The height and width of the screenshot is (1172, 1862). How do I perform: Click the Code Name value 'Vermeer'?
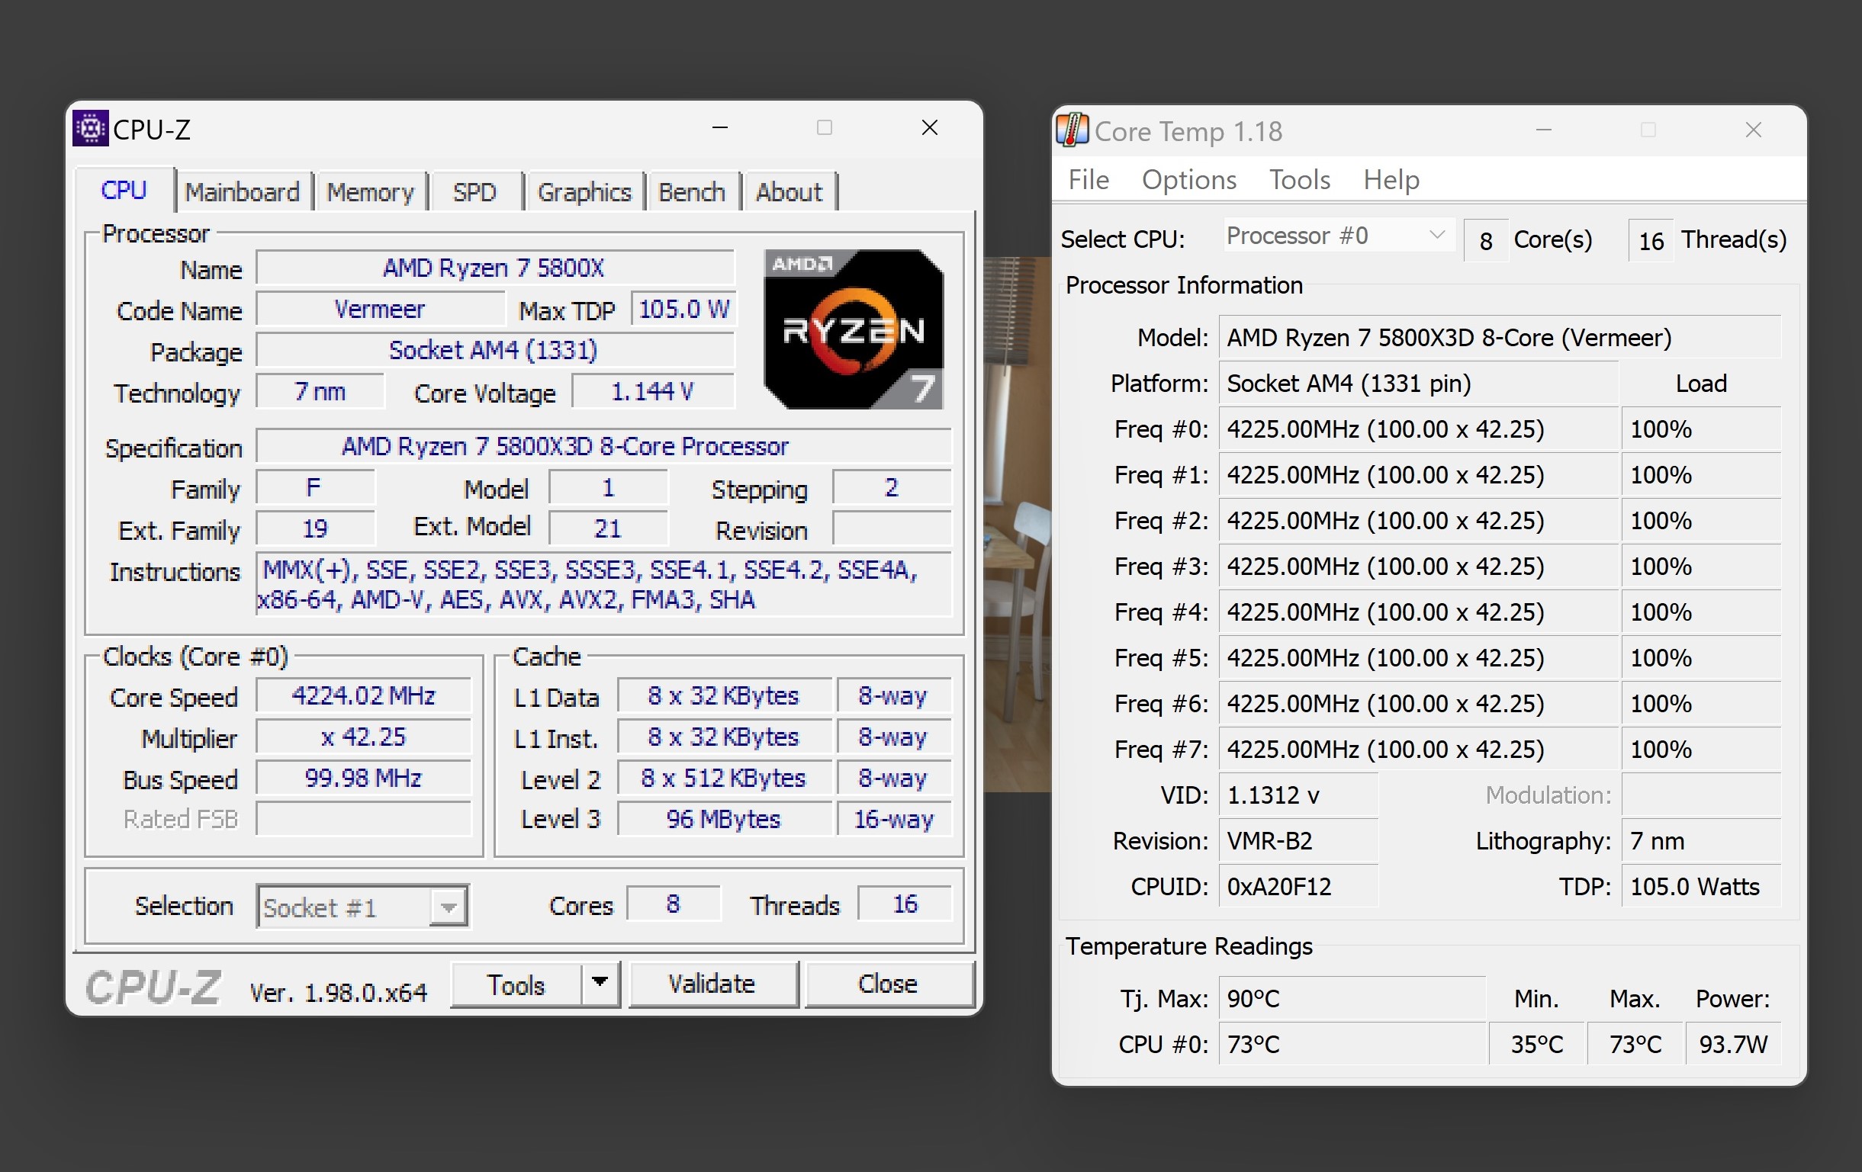(380, 310)
